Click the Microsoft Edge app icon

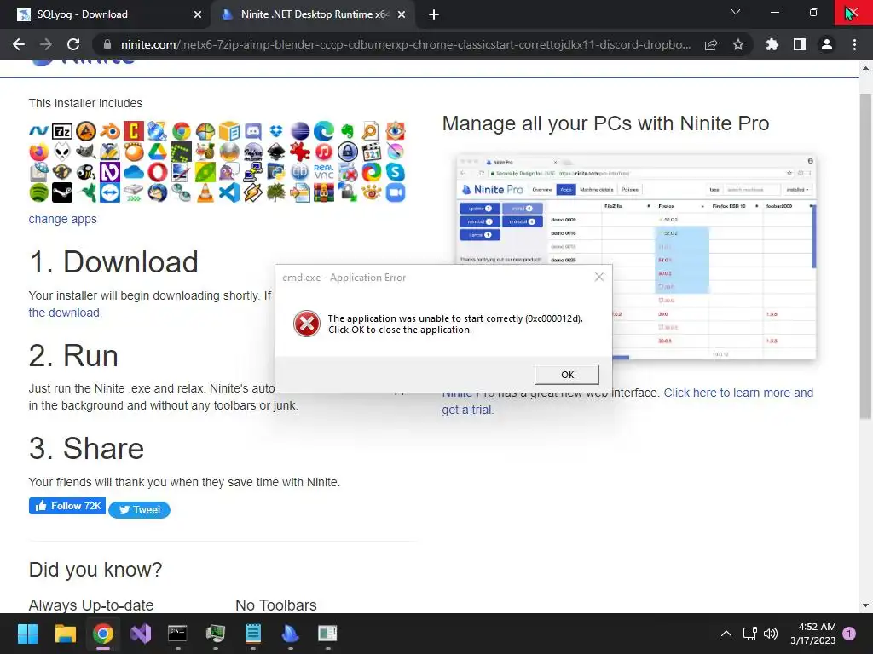click(324, 131)
